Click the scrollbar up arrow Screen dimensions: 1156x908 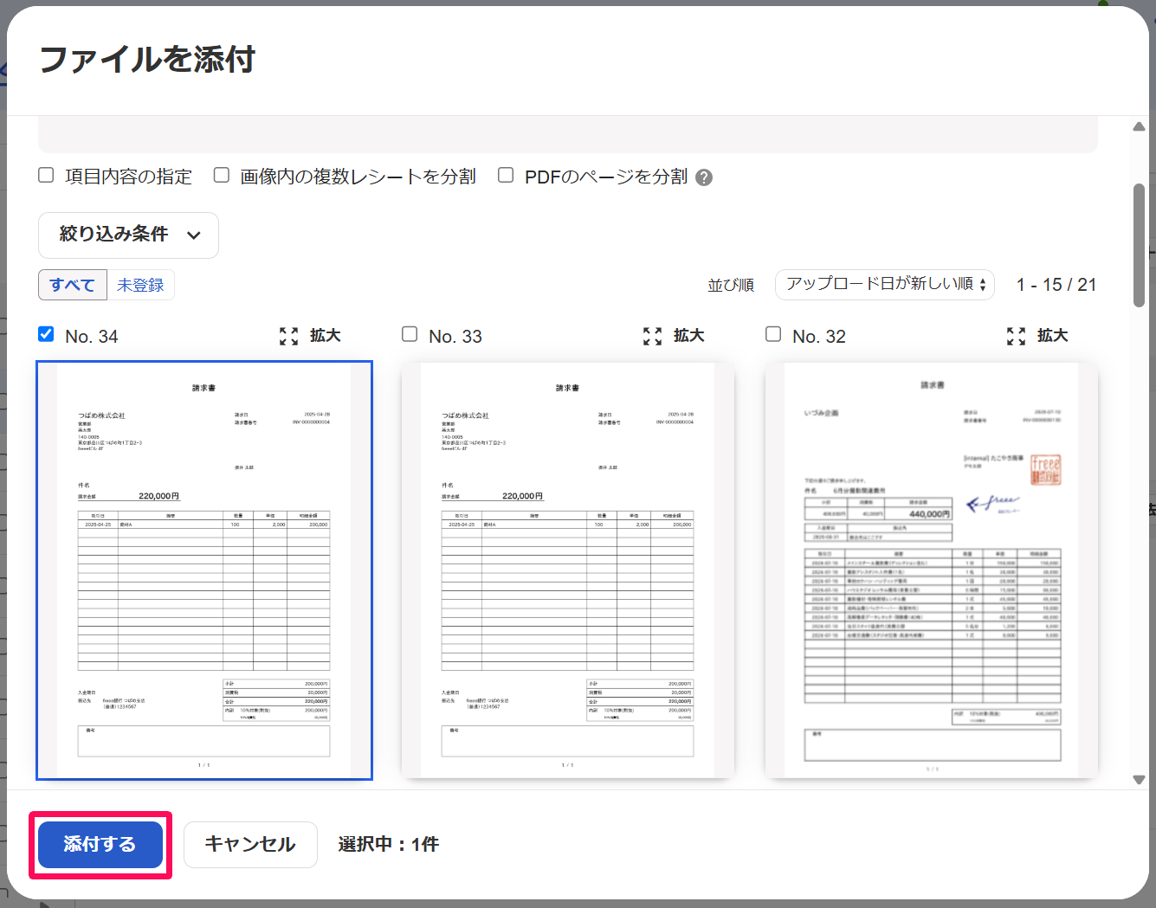click(1140, 127)
